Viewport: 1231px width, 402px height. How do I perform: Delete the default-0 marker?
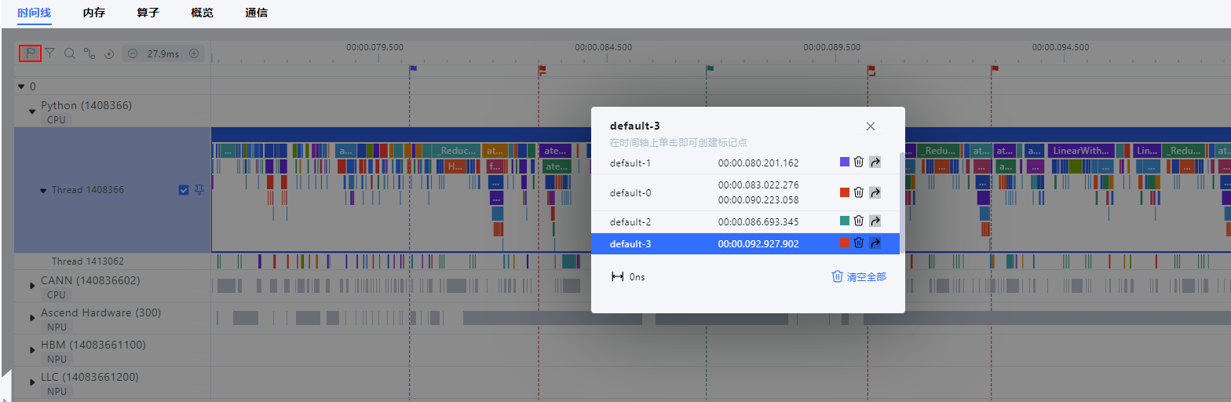(x=859, y=192)
